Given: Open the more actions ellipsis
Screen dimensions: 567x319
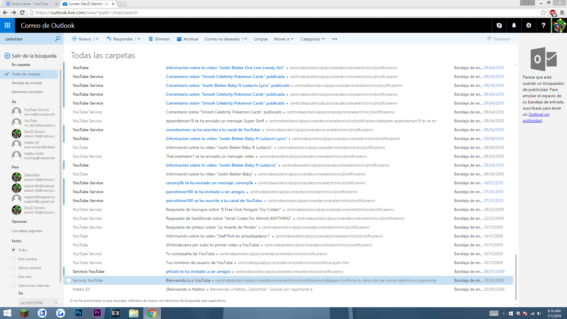Looking at the screenshot, I should point(335,39).
